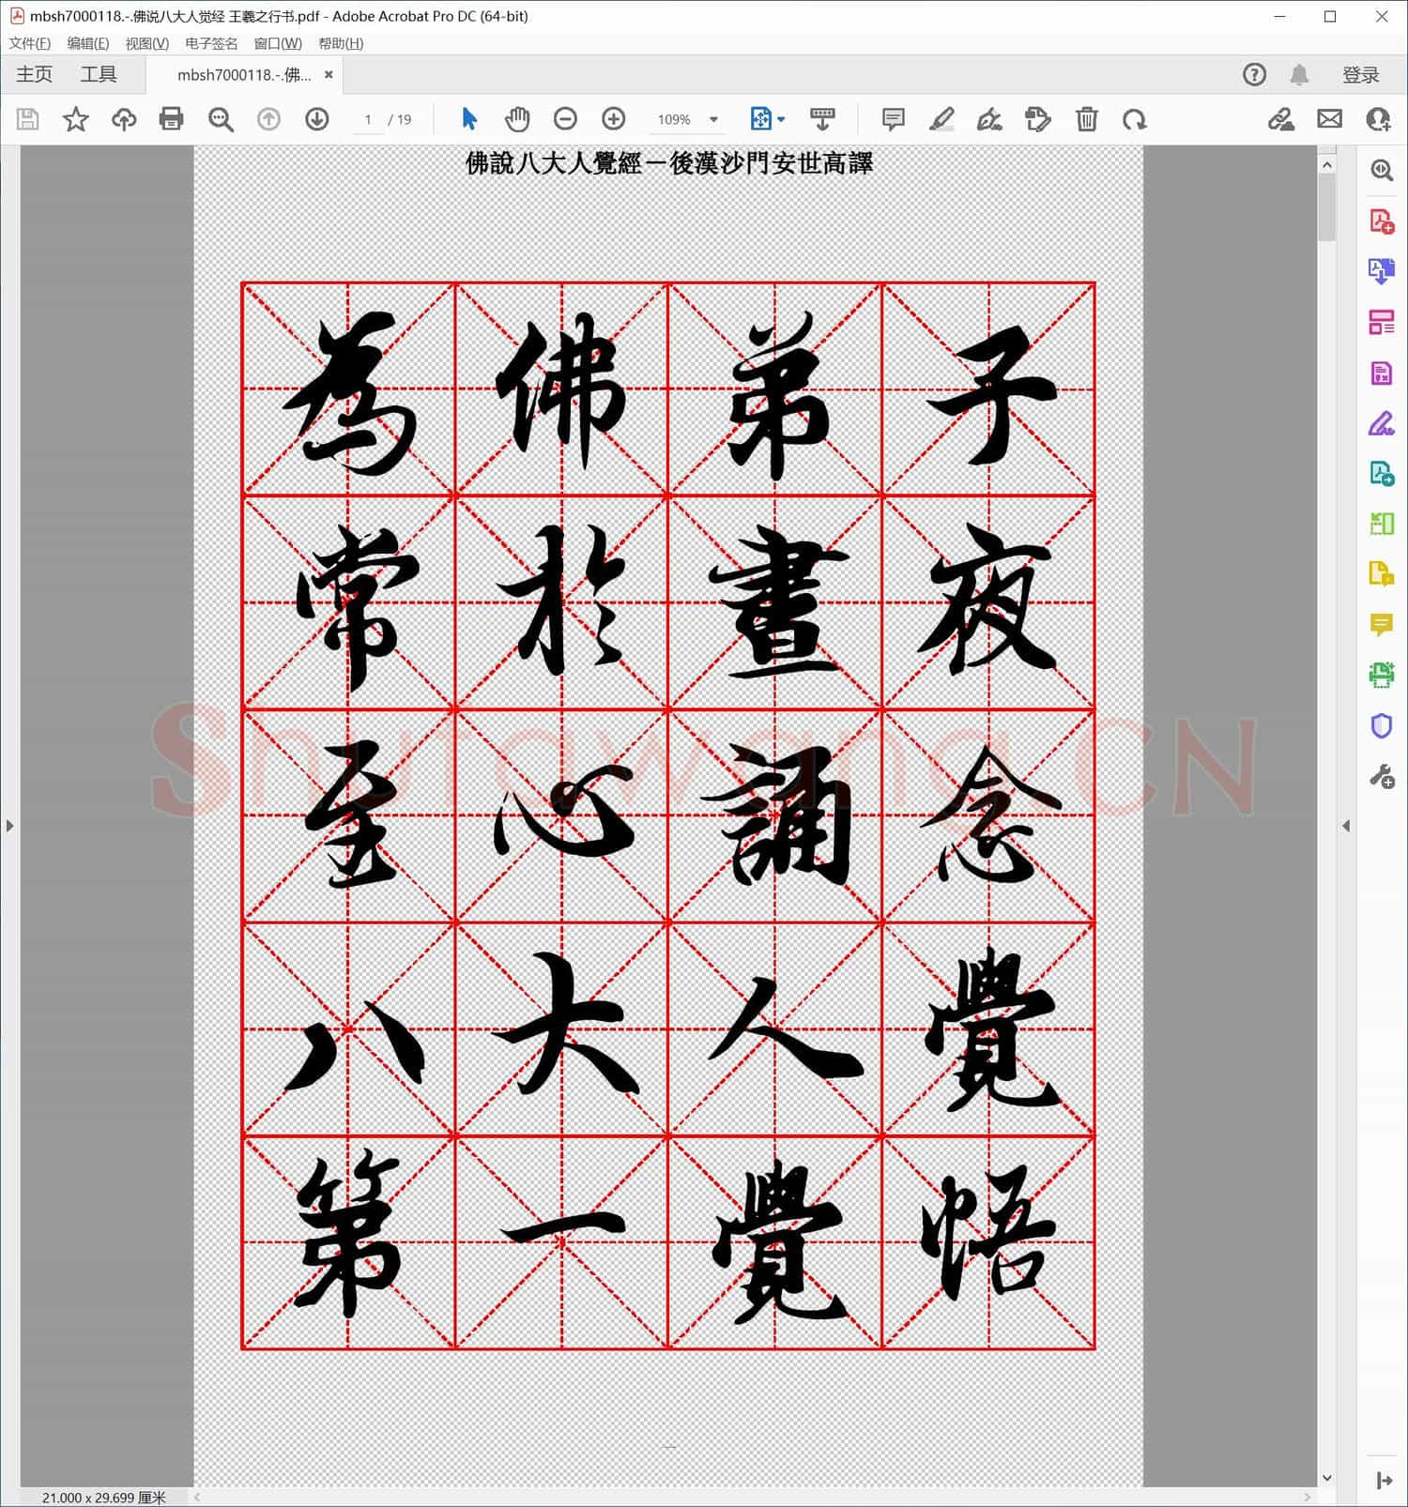Open More Tools wrench icon
This screenshot has width=1408, height=1507.
tap(1381, 777)
